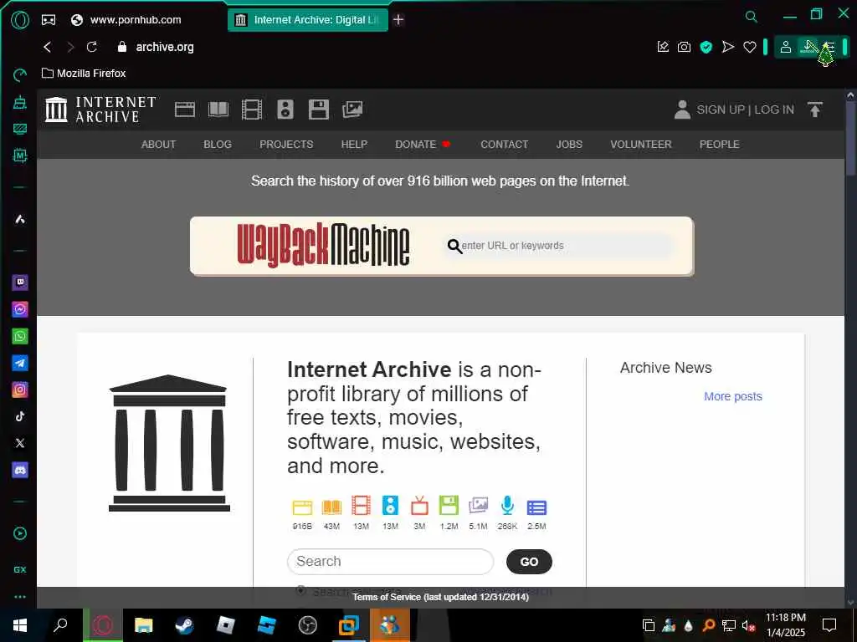Open the PROJECTS menu item
The image size is (857, 642).
point(286,145)
